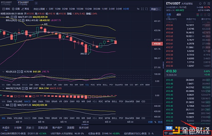Click the 普通 order type button
212x136 pixels.
(169, 128)
